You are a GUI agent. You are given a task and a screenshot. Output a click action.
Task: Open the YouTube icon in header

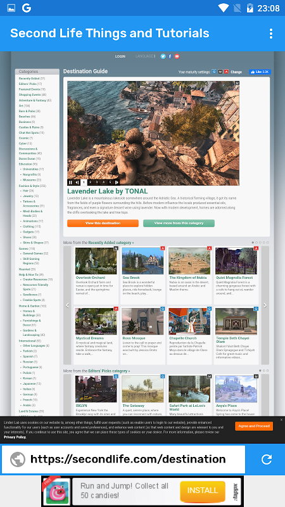click(177, 56)
